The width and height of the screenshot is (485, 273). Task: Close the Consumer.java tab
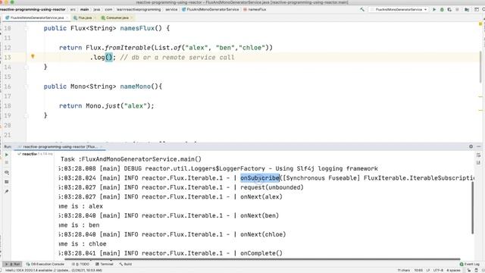pos(131,18)
